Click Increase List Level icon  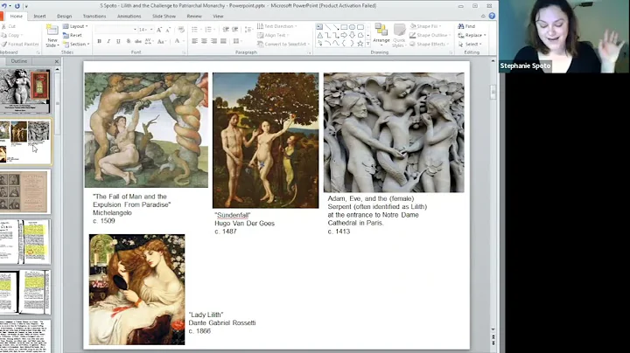[235, 30]
